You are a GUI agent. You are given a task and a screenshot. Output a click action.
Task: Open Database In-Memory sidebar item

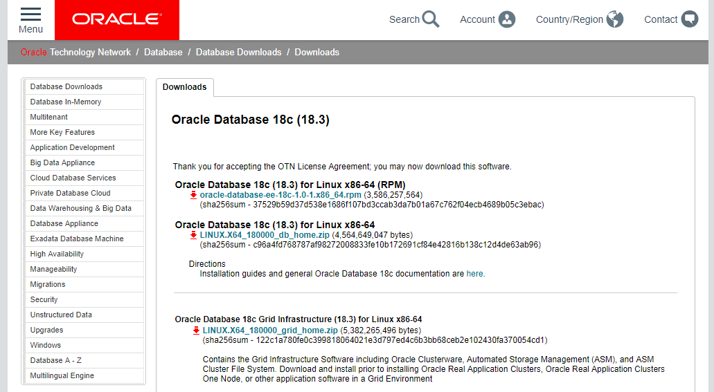coord(84,102)
